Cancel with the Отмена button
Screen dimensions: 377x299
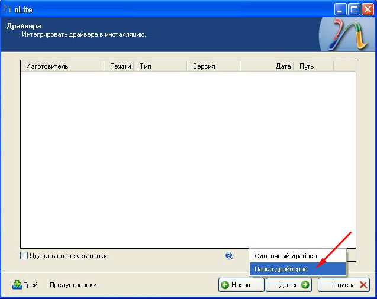[x=344, y=285]
